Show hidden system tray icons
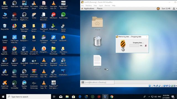Viewport: 177px width, 99px height. click(x=149, y=97)
